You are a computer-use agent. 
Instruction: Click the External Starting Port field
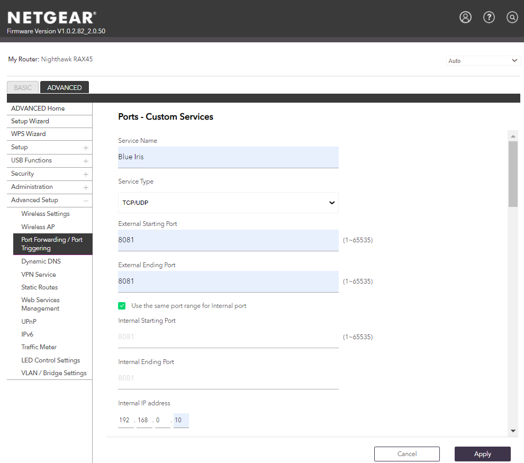(x=228, y=240)
